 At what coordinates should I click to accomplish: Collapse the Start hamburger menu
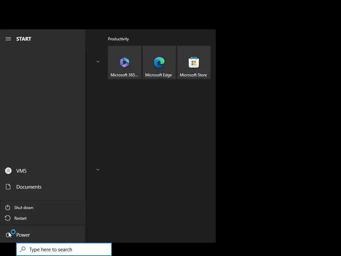(8, 39)
